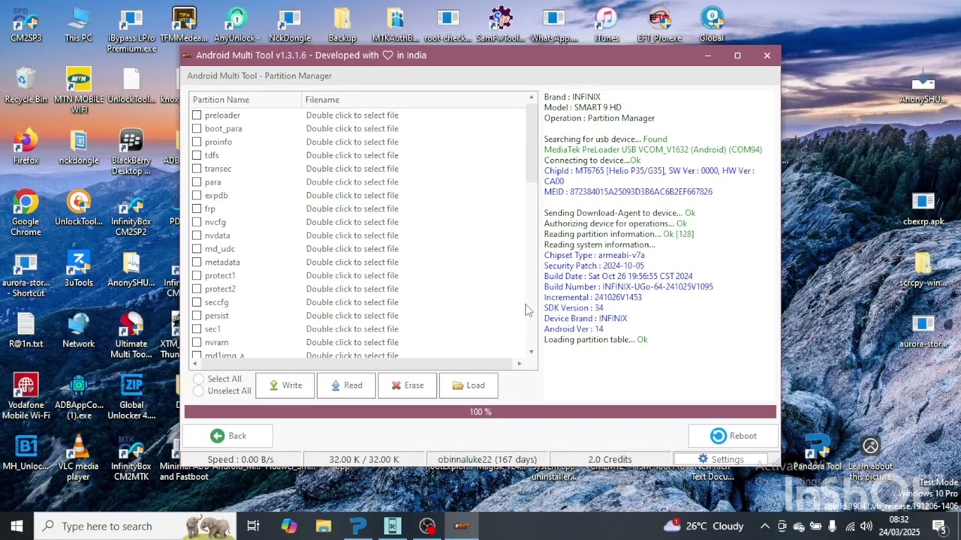Click the Filename column header
The height and width of the screenshot is (540, 961).
click(414, 100)
